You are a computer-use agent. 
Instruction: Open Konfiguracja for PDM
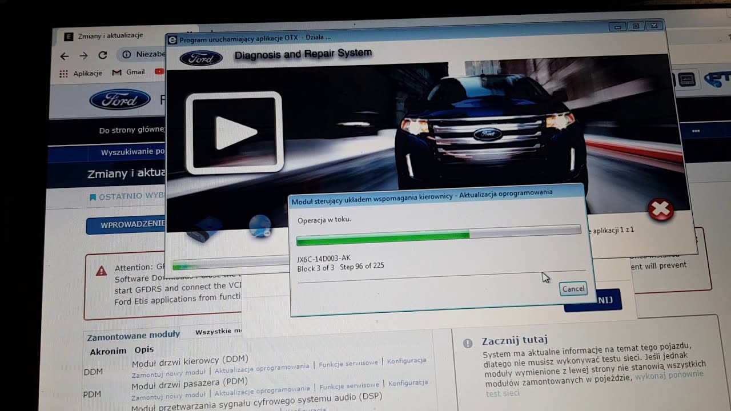point(408,383)
